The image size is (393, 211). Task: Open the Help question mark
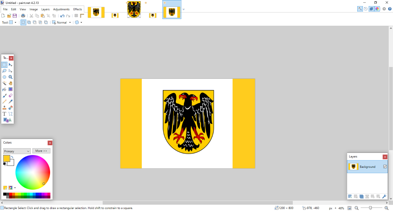click(389, 9)
